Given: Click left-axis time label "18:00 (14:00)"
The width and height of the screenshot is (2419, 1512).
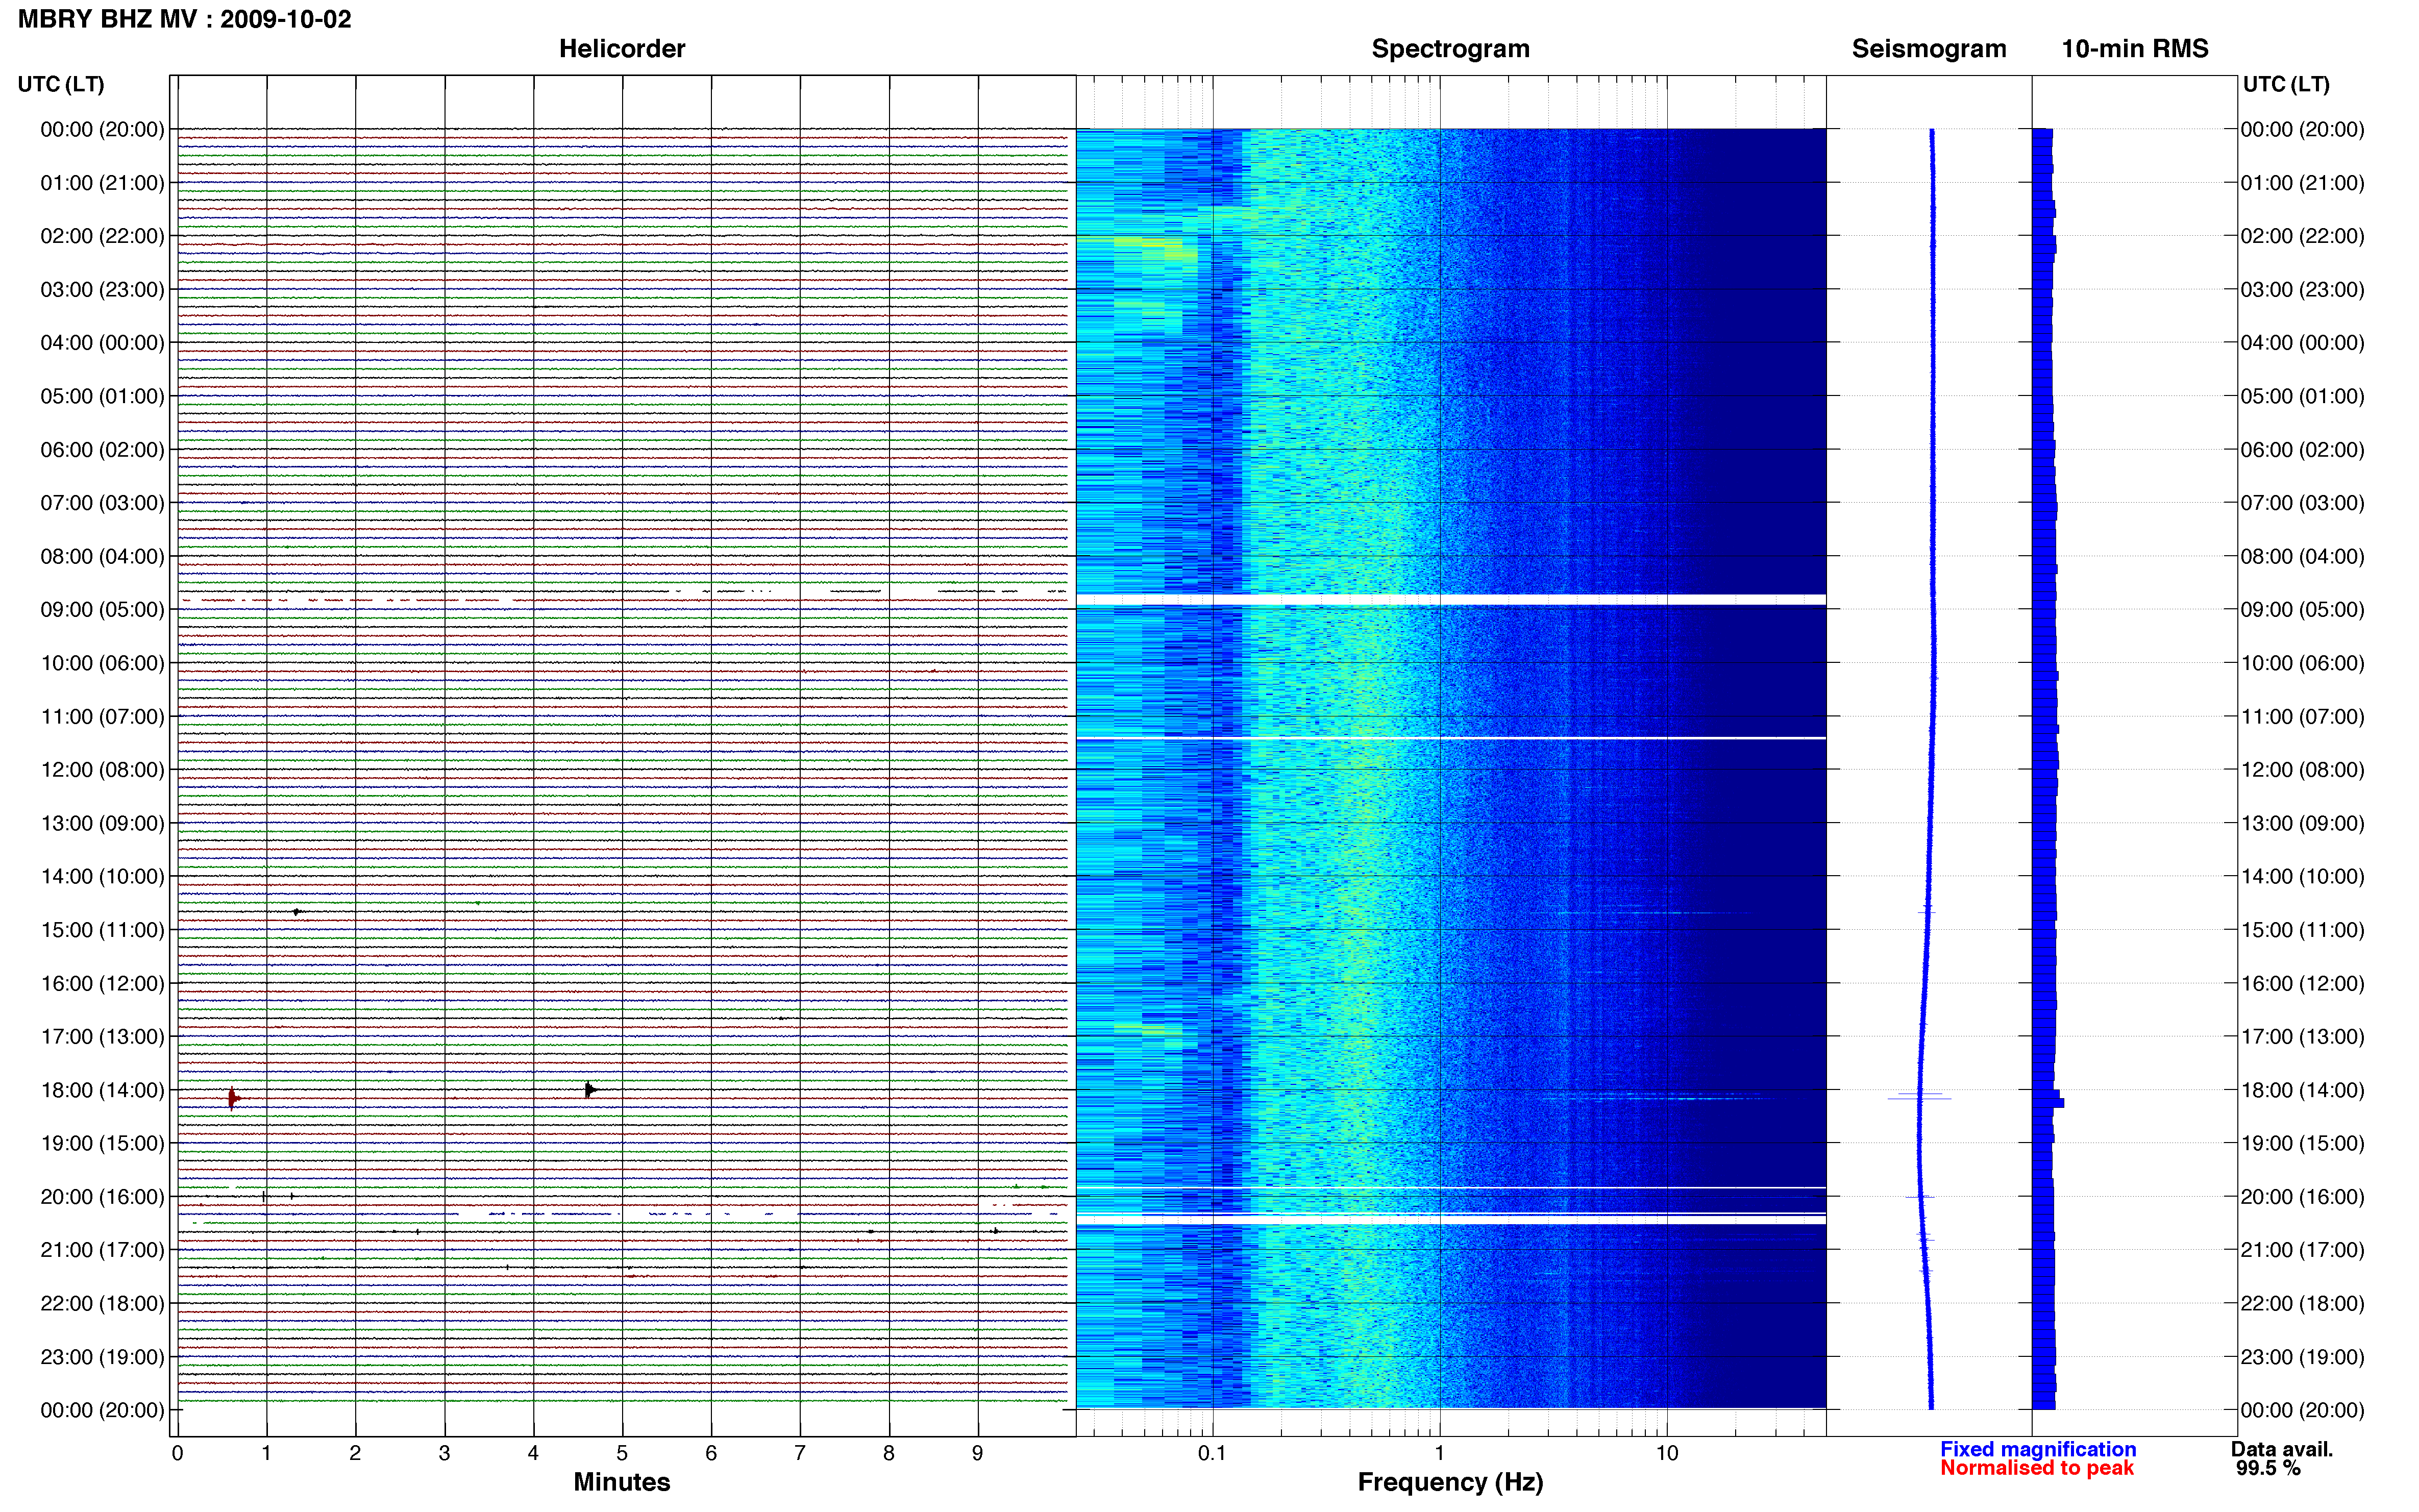Looking at the screenshot, I should pos(102,1090).
